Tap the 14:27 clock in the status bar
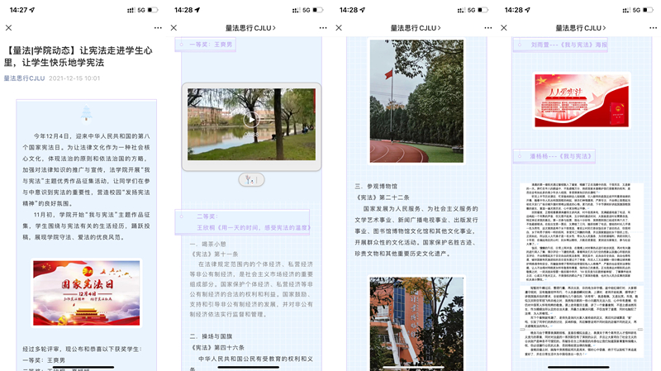The height and width of the screenshot is (371, 661). pos(18,10)
